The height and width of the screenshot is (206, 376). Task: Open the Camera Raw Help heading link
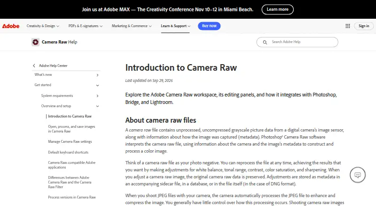pyautogui.click(x=59, y=42)
